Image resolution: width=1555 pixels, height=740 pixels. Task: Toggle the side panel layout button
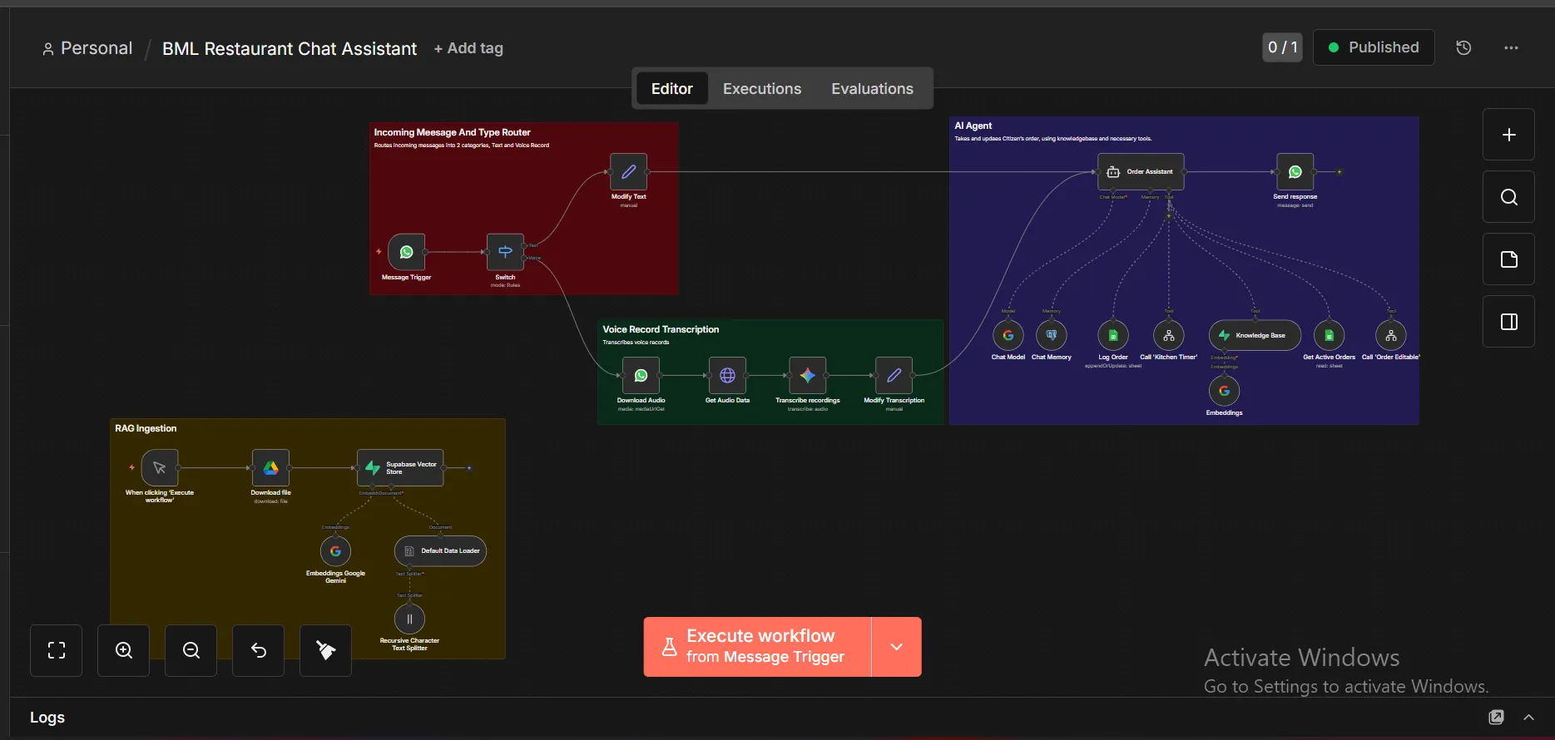tap(1508, 322)
